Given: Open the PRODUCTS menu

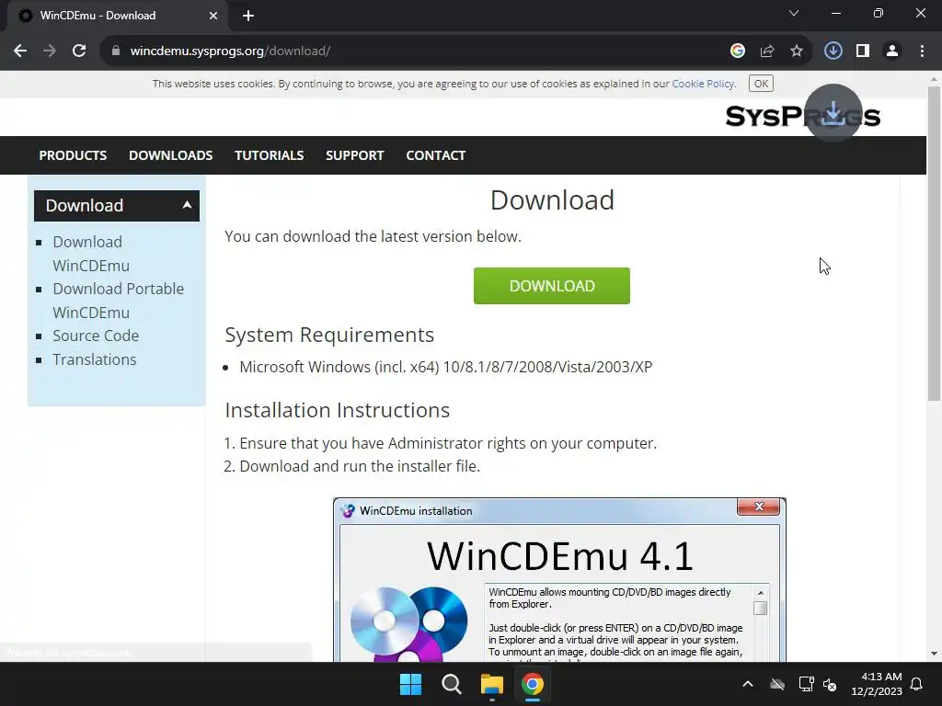Looking at the screenshot, I should point(73,155).
